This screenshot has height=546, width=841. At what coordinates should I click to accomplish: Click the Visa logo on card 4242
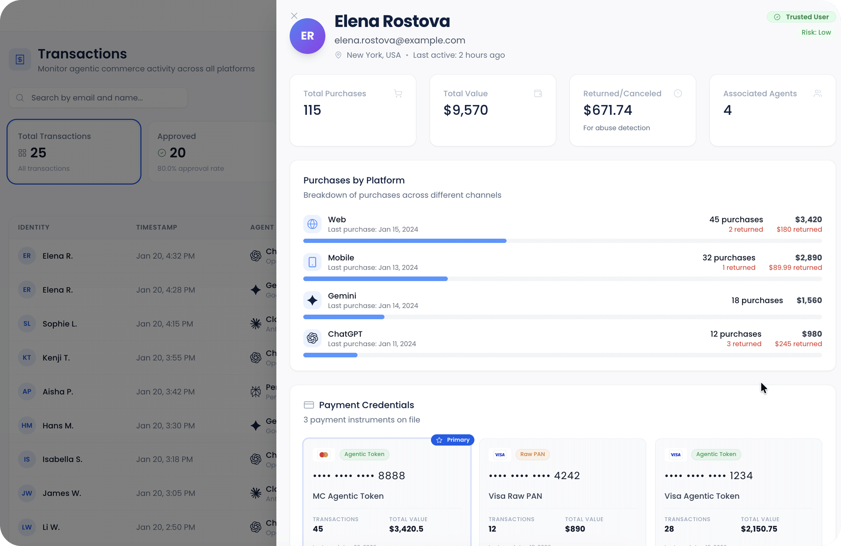tap(500, 454)
